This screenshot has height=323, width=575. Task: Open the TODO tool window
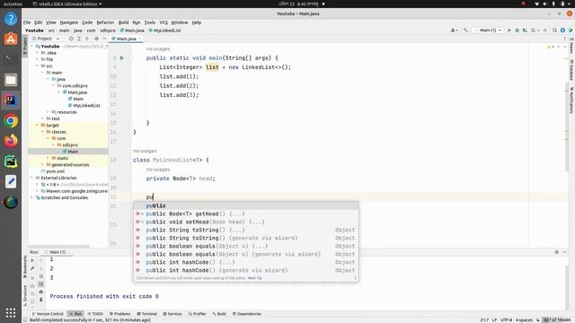(94, 314)
